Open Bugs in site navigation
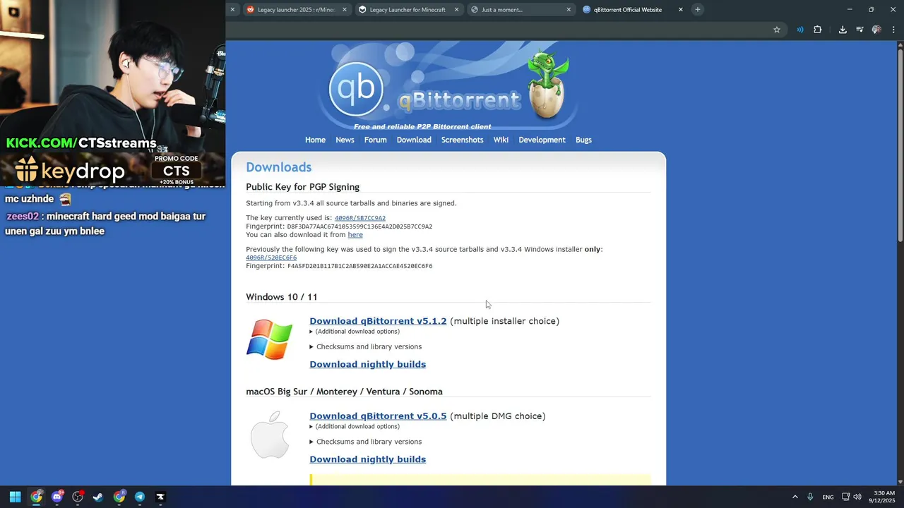 (x=583, y=140)
